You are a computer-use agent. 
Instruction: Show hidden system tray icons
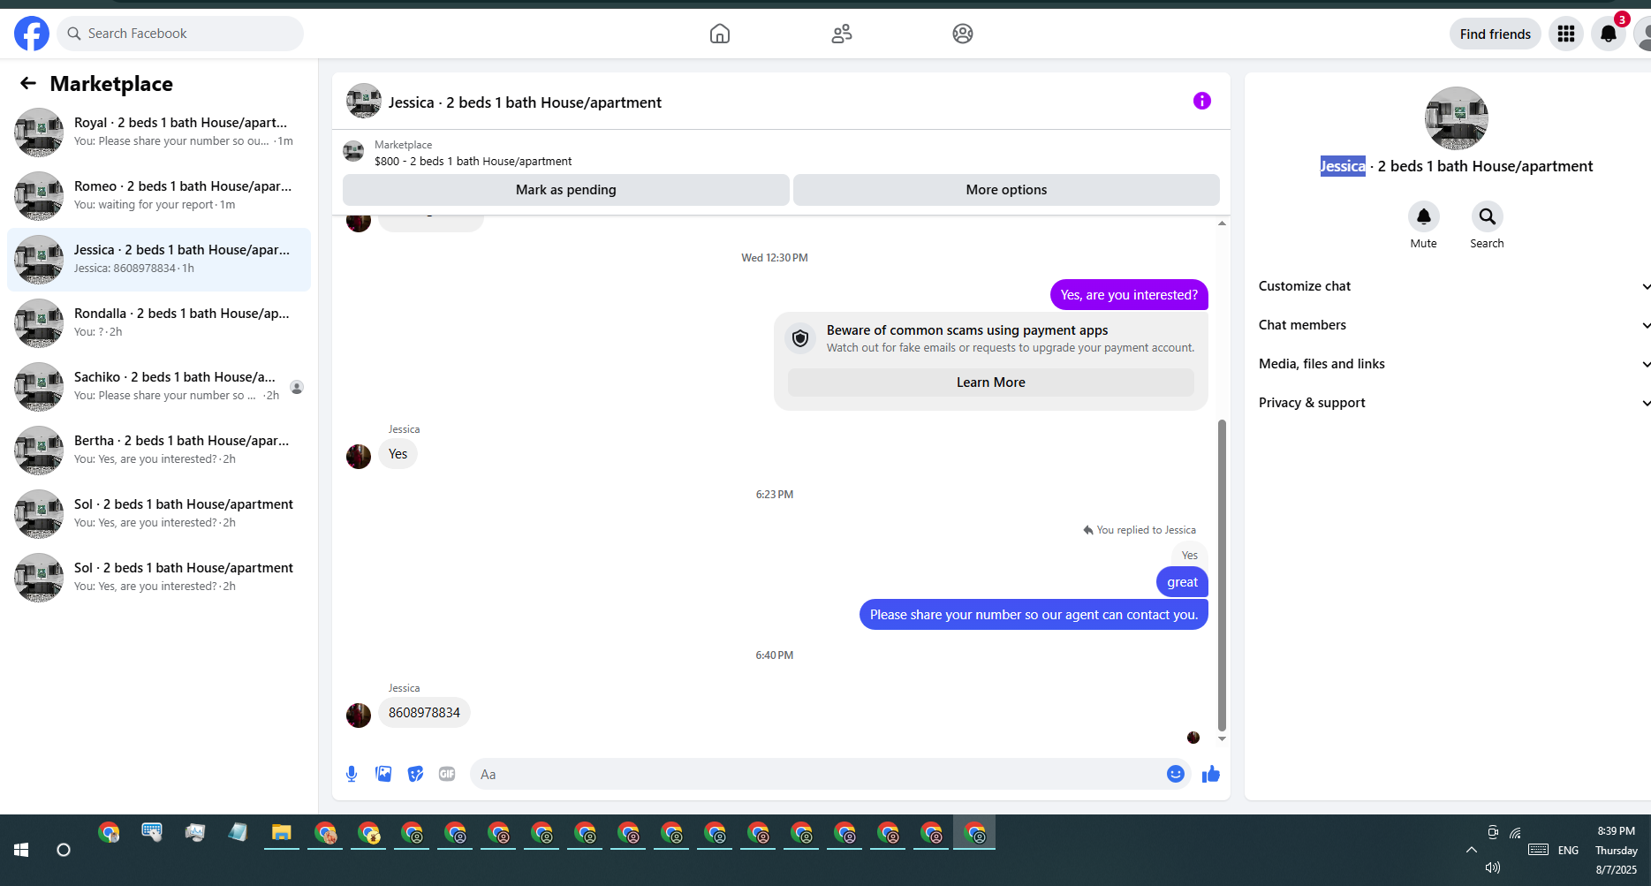[x=1472, y=850]
